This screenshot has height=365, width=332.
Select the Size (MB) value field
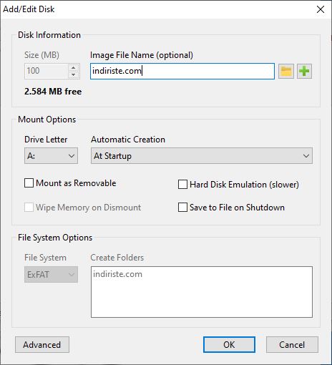pos(47,71)
